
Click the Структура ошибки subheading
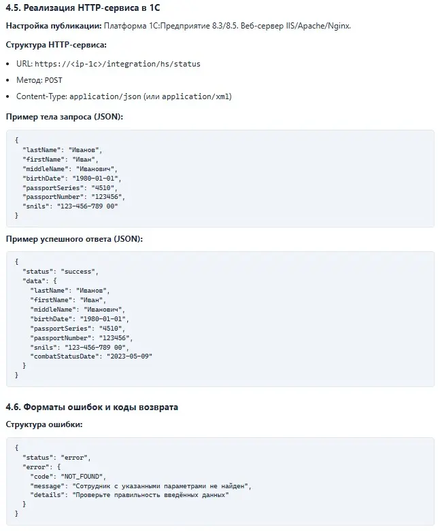coord(44,424)
